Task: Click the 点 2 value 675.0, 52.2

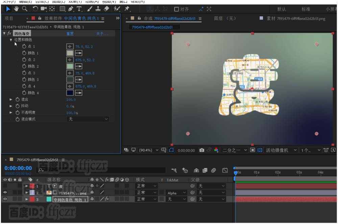Action: point(85,60)
